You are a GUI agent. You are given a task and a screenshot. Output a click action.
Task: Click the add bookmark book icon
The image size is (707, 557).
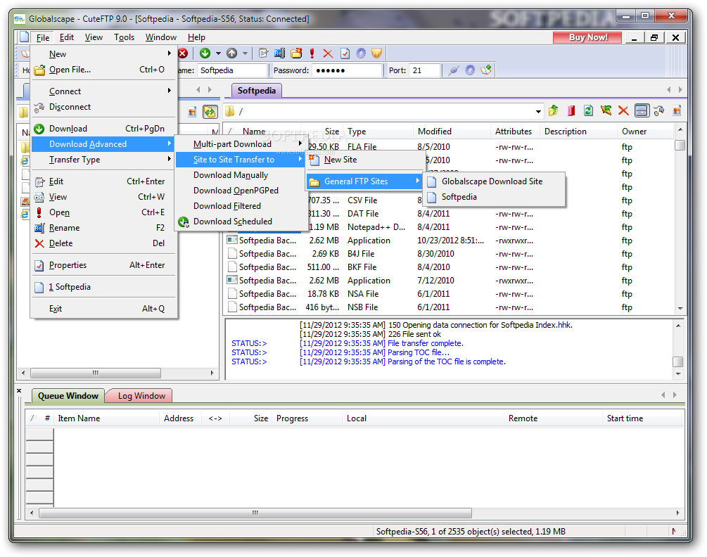tap(486, 70)
